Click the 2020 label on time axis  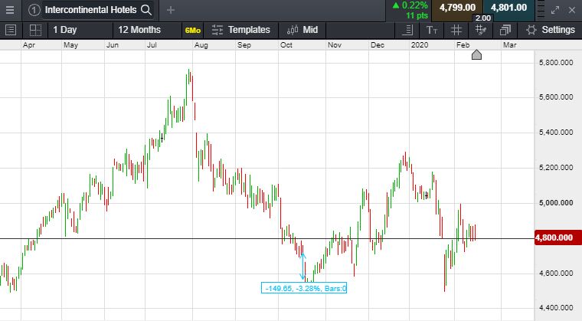coord(420,45)
